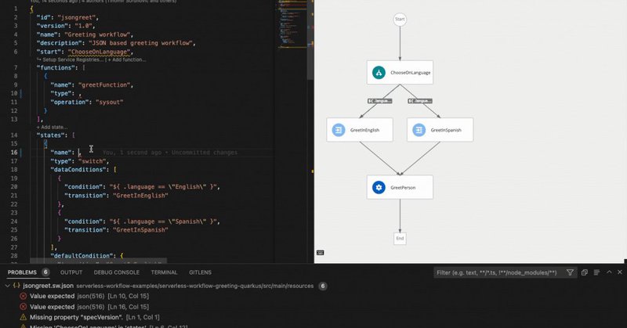Click error icon for Ln 10 problem
The height and width of the screenshot is (328, 627).
point(24,296)
